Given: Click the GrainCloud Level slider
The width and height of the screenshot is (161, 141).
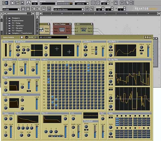Looking at the screenshot, I should point(78,51).
